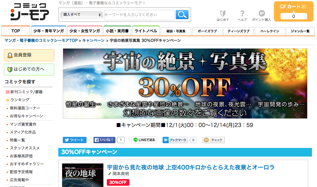
Task: Switch to the ハーレクイン tab
Action: (270, 31)
